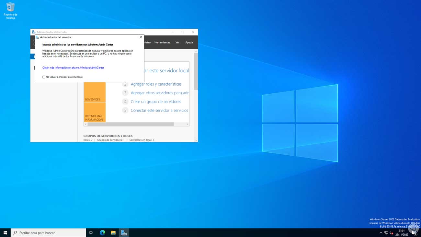Launch Microsoft Edge from the taskbar
The height and width of the screenshot is (237, 421).
click(102, 233)
